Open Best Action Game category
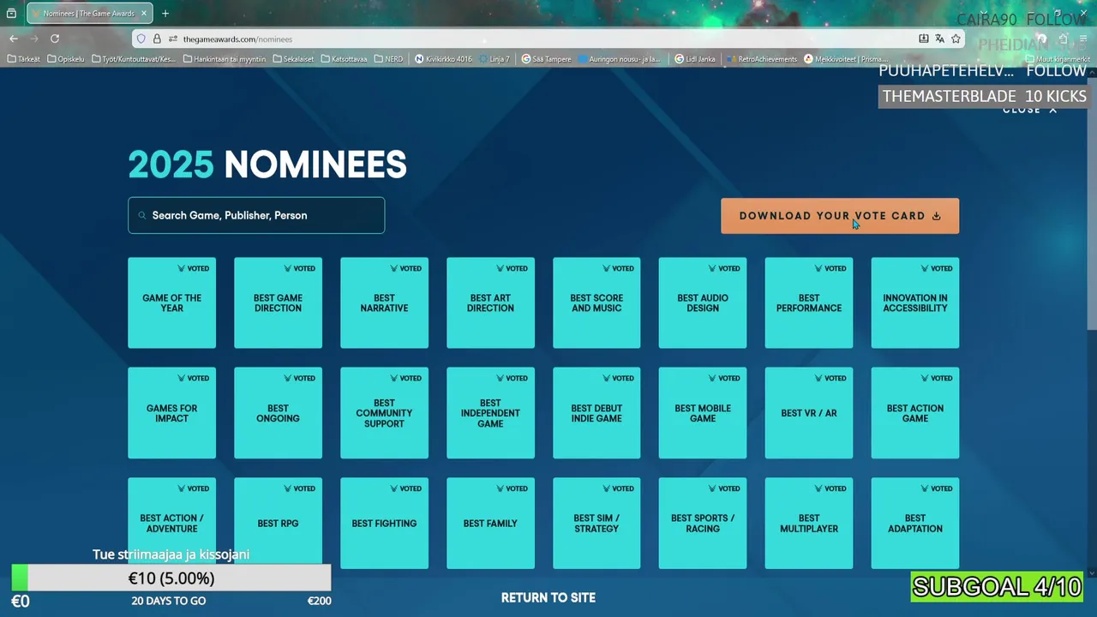1097x617 pixels. tap(915, 413)
